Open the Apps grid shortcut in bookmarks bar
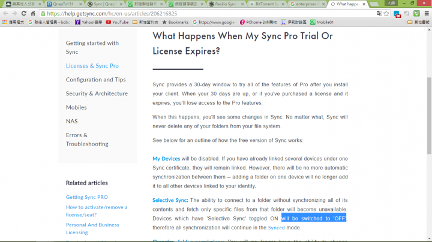This screenshot has width=432, height=242. (x=13, y=22)
